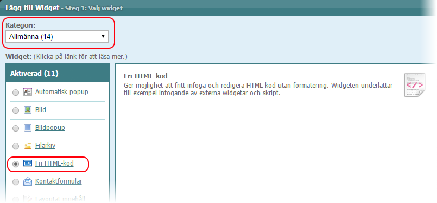
Task: Click the Filarkiv folder icon
Action: tap(28, 146)
